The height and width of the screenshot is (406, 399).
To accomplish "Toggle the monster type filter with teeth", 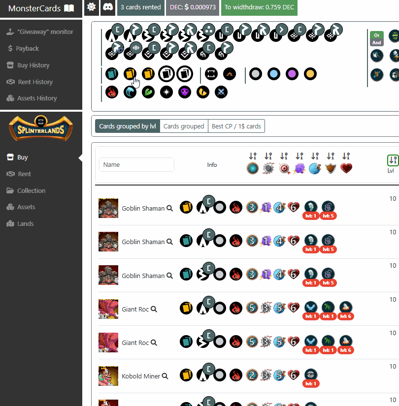I will click(211, 74).
